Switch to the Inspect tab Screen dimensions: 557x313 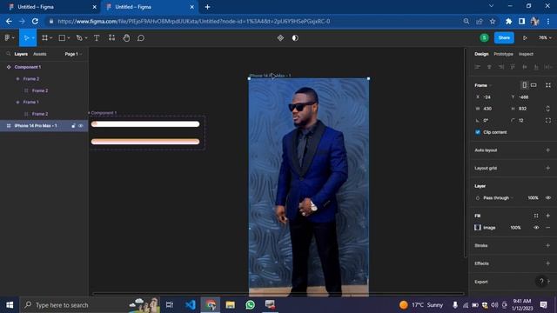[526, 54]
